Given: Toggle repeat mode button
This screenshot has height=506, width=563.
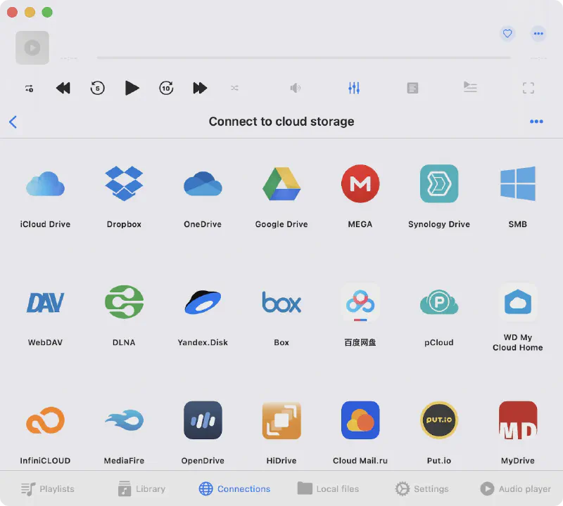Looking at the screenshot, I should pos(29,88).
